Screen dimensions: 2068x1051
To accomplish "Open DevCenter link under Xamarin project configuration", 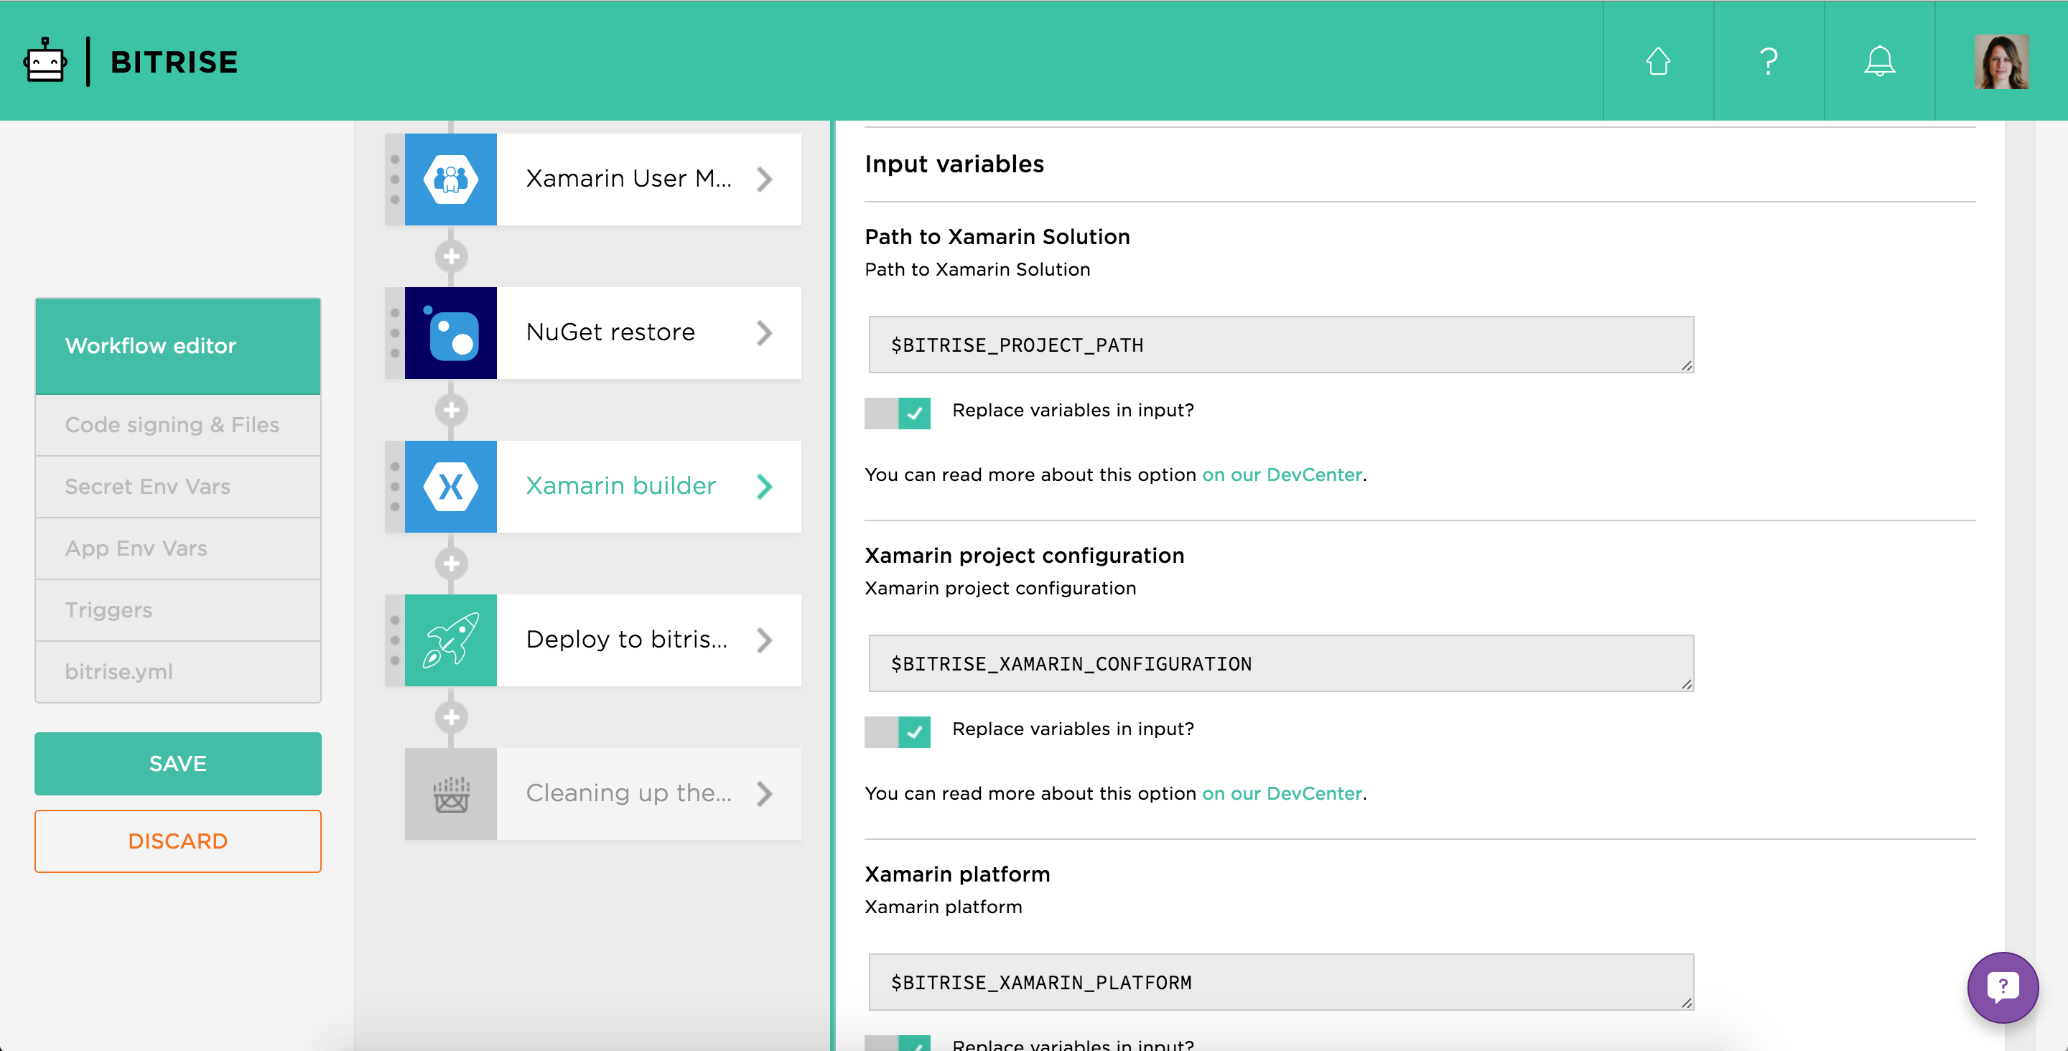I will point(1281,794).
